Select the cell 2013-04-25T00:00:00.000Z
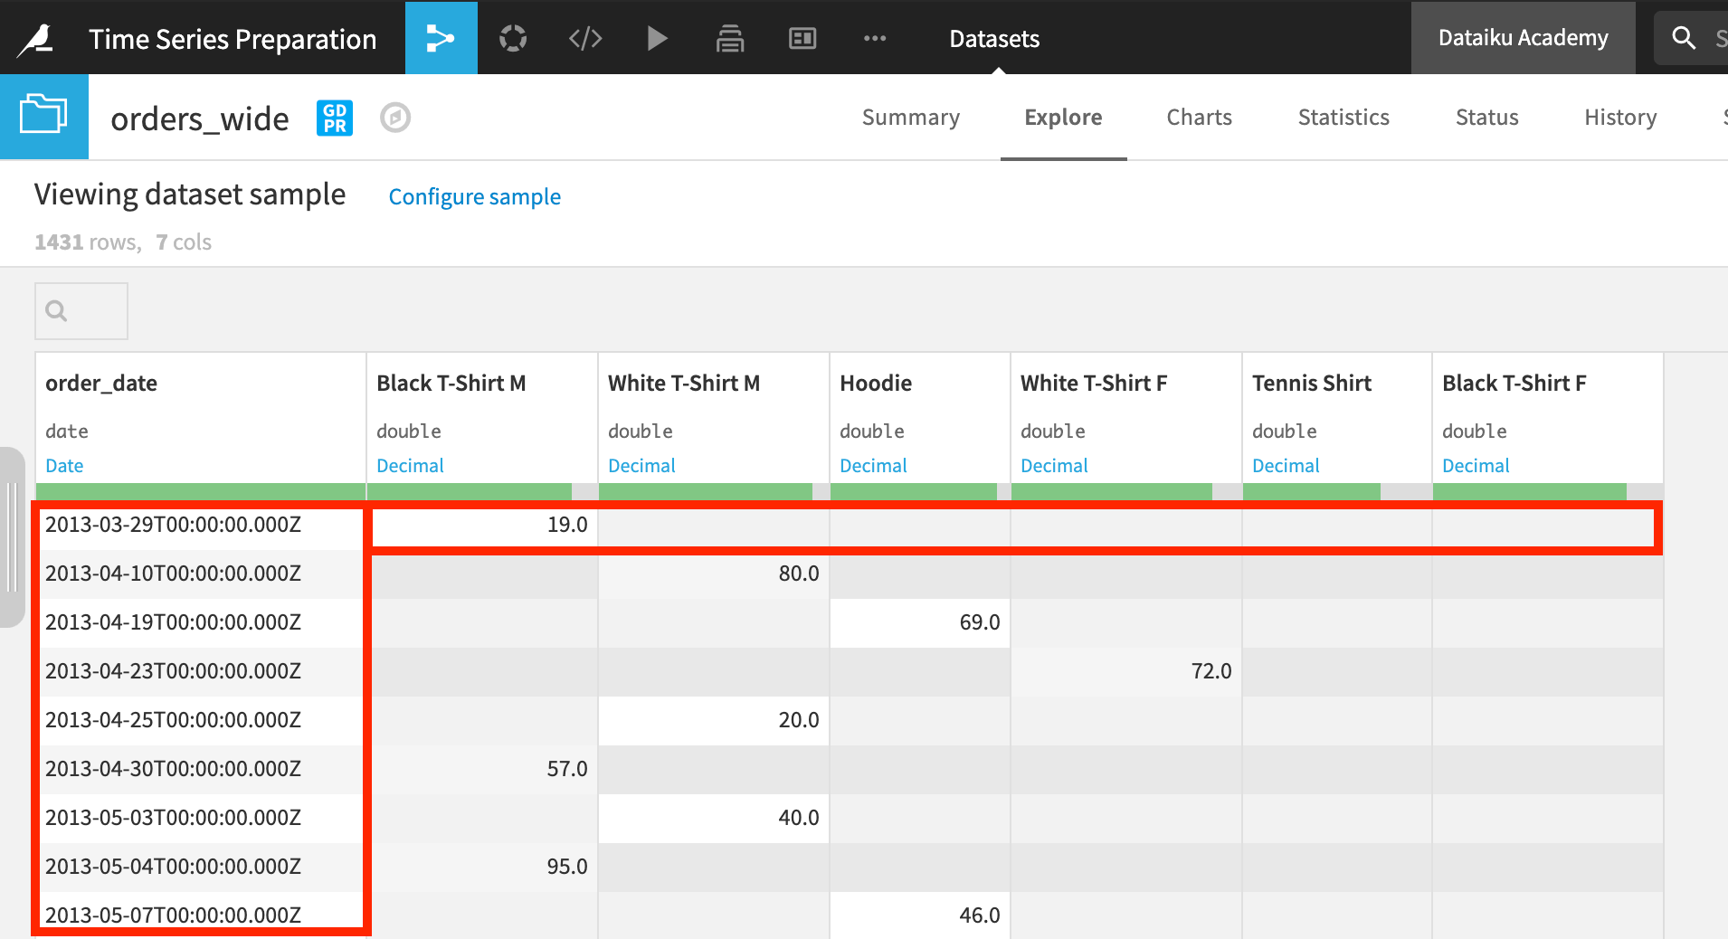Image resolution: width=1728 pixels, height=939 pixels. click(x=200, y=720)
